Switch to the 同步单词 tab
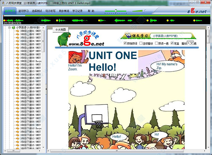 (x=63, y=11)
